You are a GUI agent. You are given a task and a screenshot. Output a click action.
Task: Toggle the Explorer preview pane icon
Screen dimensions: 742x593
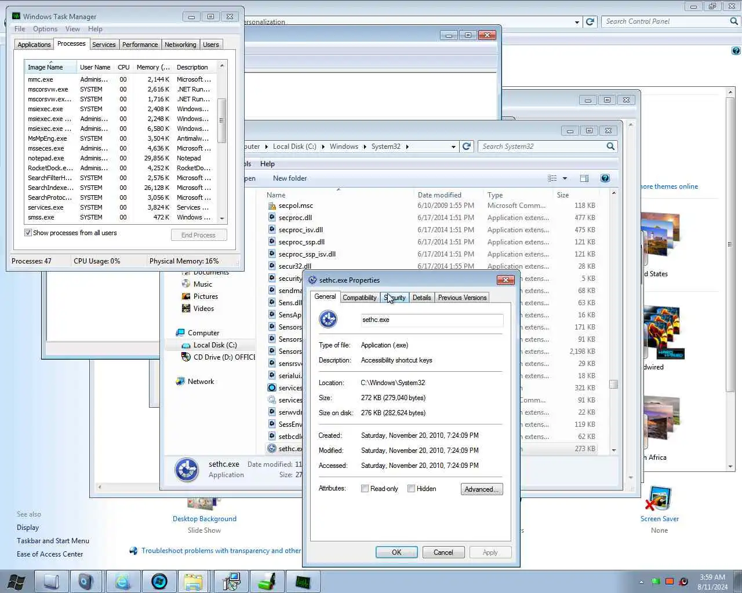pyautogui.click(x=584, y=178)
